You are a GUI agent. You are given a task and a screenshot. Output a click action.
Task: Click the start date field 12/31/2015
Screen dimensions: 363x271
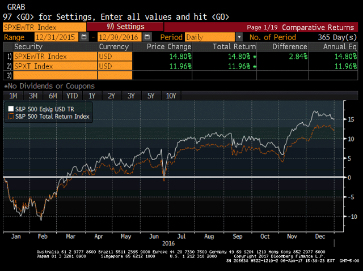pos(56,37)
